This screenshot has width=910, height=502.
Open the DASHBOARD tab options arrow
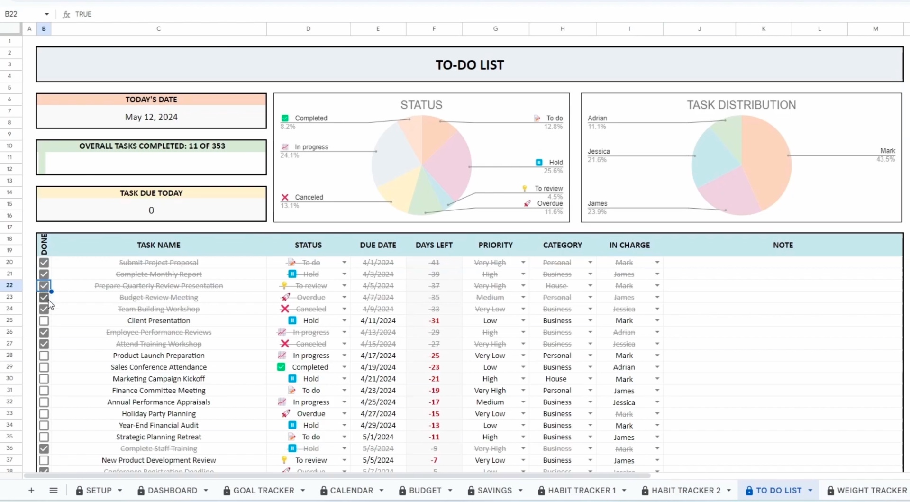coord(206,491)
